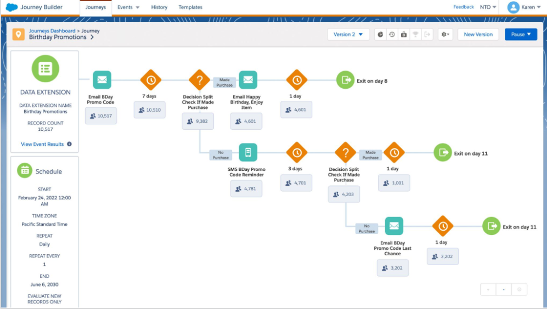Screen dimensions: 547x309
Task: Click the camera snapshot icon in toolbar
Action: [404, 35]
